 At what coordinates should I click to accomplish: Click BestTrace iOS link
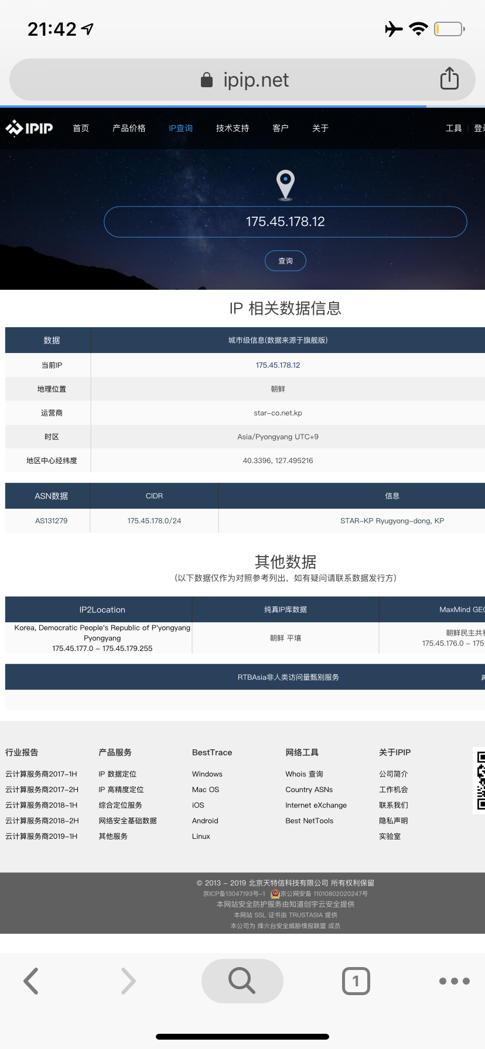(x=198, y=805)
